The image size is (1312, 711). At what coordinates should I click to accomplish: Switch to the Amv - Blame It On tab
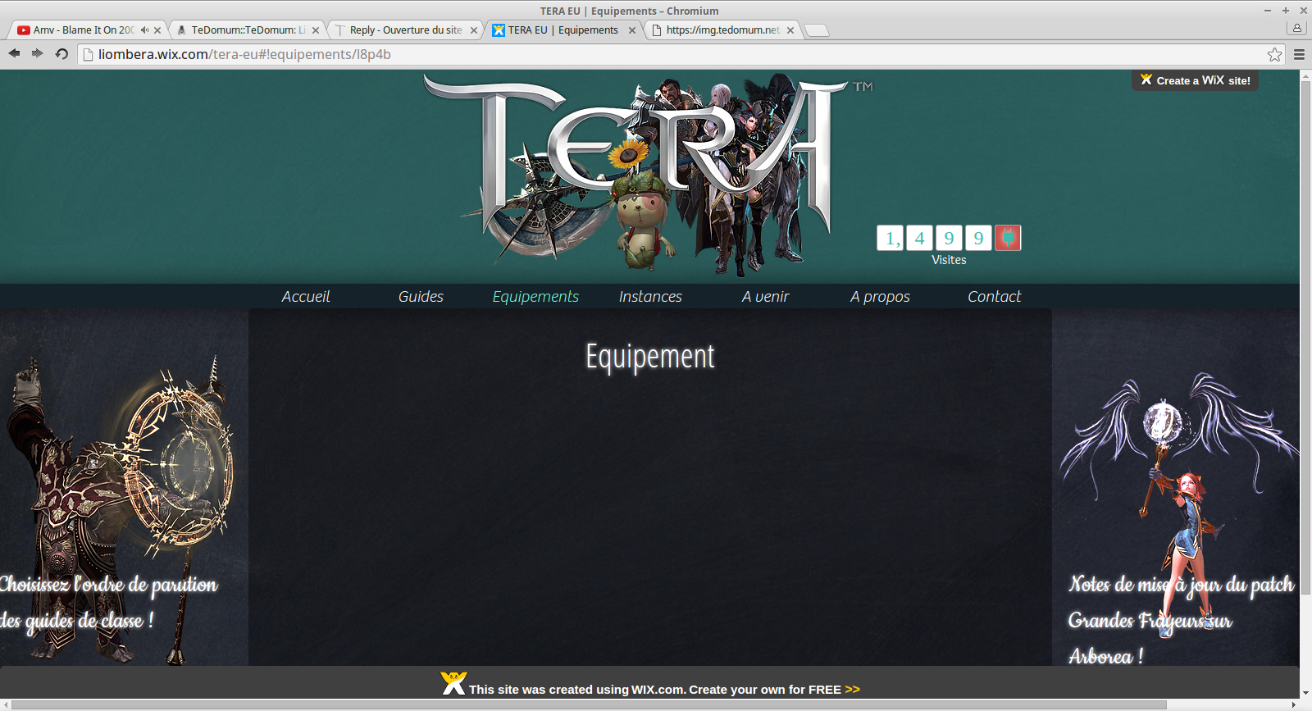point(82,30)
